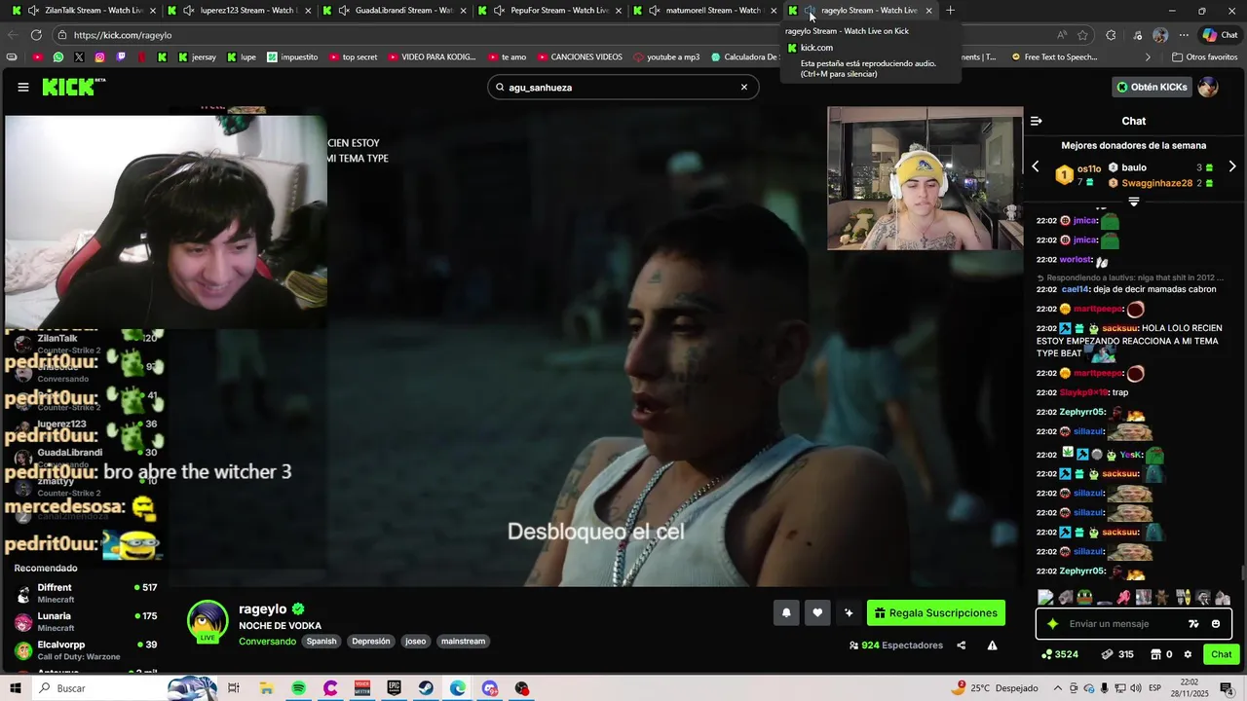Viewport: 1247px width, 701px height.
Task: Clear the agu_sanhueza search text
Action: point(744,87)
